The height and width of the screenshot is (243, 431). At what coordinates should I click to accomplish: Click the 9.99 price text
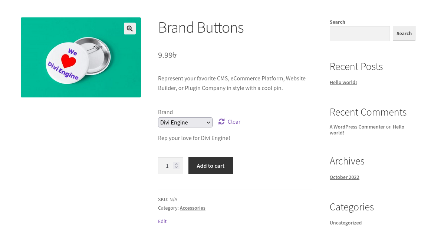167,55
